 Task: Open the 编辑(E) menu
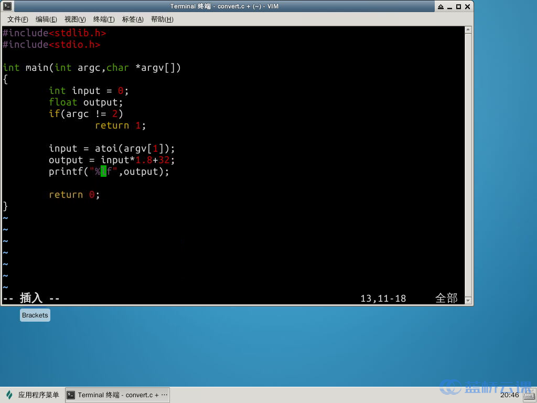click(46, 19)
